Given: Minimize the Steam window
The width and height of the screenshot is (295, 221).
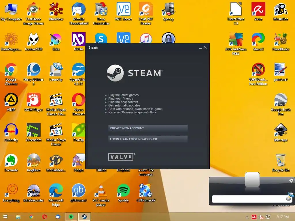Looking at the screenshot, I should 201,48.
